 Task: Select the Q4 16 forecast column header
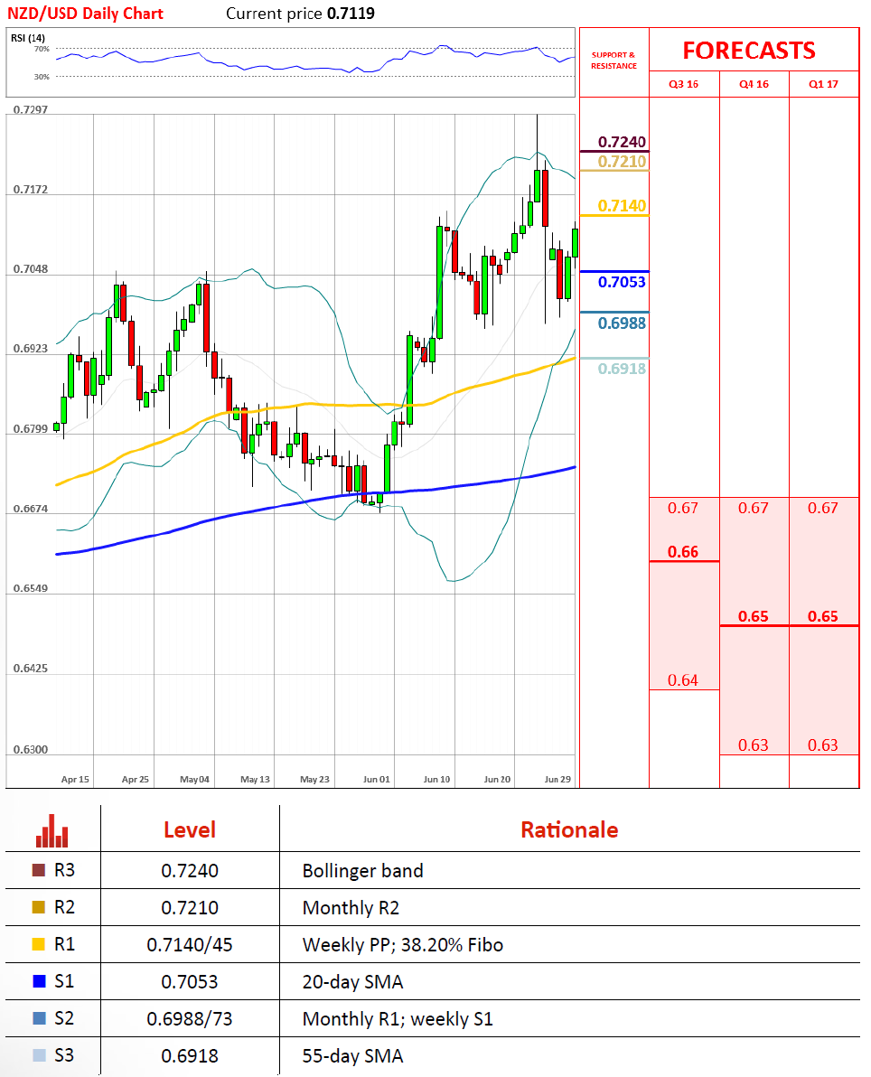[754, 85]
